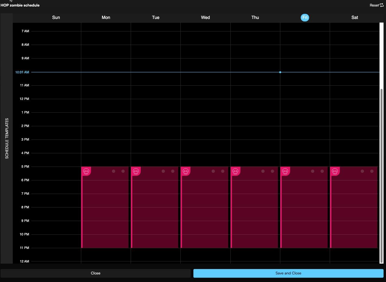Click the right dot on Friday's zombie block
386x282 pixels.
322,171
